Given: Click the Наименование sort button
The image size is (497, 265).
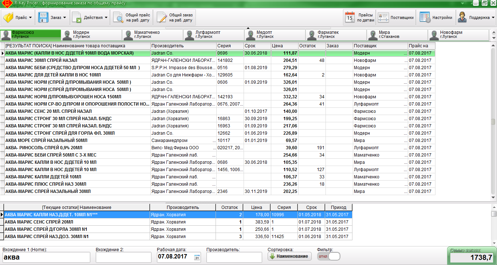Looking at the screenshot, I should point(289,256).
